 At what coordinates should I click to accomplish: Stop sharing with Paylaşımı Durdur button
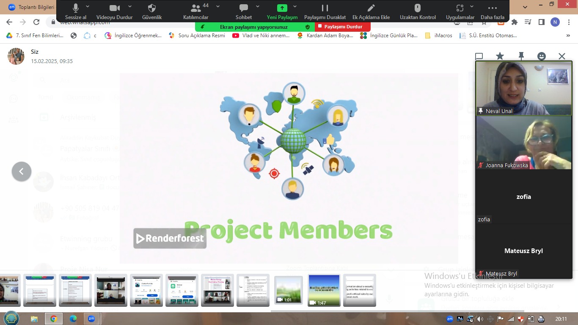[343, 27]
